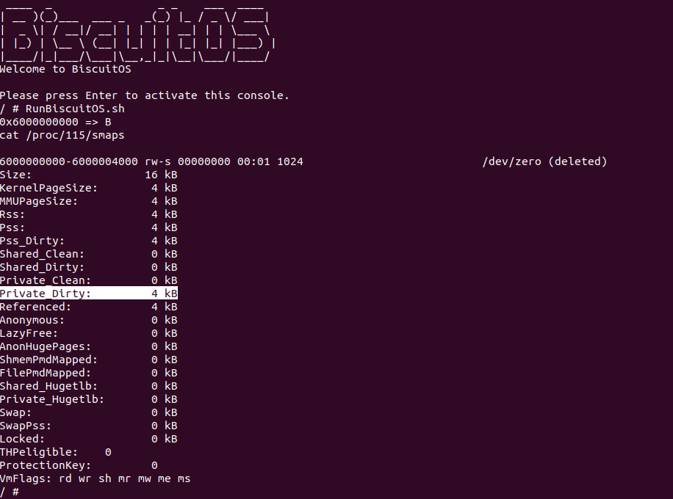Click the 'SwapPss:' row

[88, 426]
